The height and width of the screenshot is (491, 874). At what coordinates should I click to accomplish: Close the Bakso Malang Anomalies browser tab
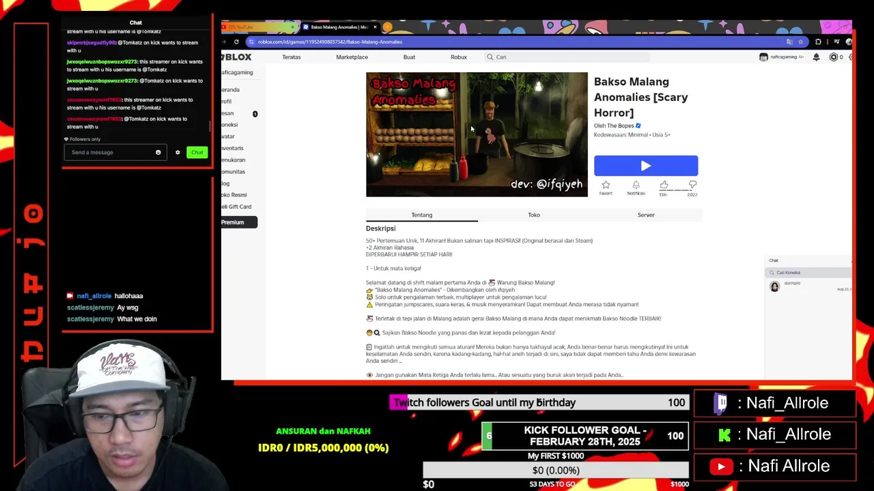click(x=375, y=27)
